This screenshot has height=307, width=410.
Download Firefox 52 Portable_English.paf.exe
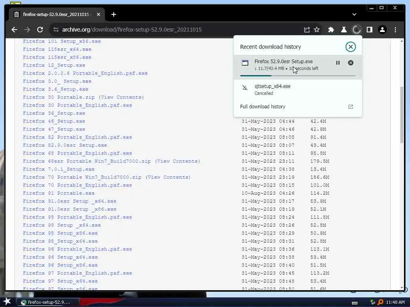(x=77, y=138)
